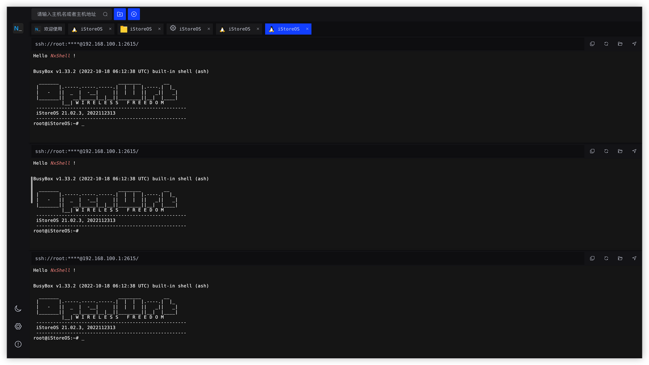Click the blue add-folder button

pyautogui.click(x=120, y=14)
